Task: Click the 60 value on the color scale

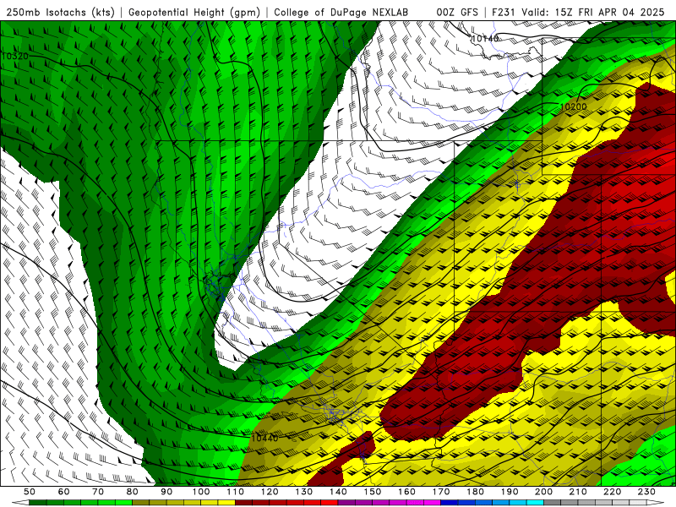Action: pyautogui.click(x=64, y=492)
